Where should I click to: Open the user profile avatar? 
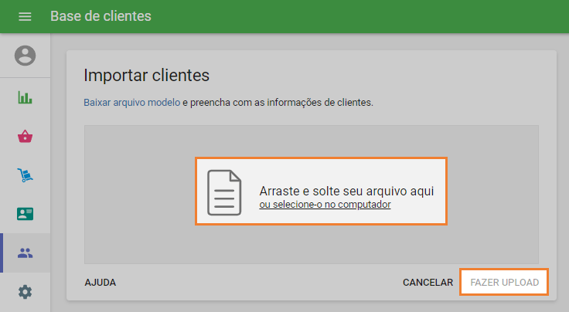point(25,56)
